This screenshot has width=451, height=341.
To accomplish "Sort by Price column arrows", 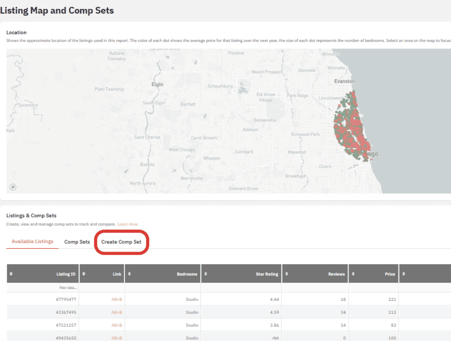I will 353,274.
